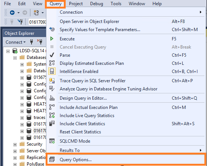This screenshot has width=207, height=166.
Task: Open the Project menu
Action: [x=76, y=4]
